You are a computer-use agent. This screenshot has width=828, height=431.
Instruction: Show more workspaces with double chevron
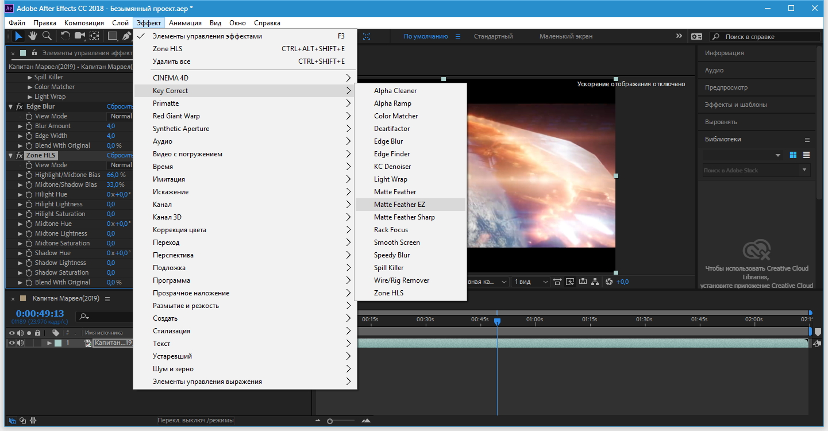click(679, 36)
